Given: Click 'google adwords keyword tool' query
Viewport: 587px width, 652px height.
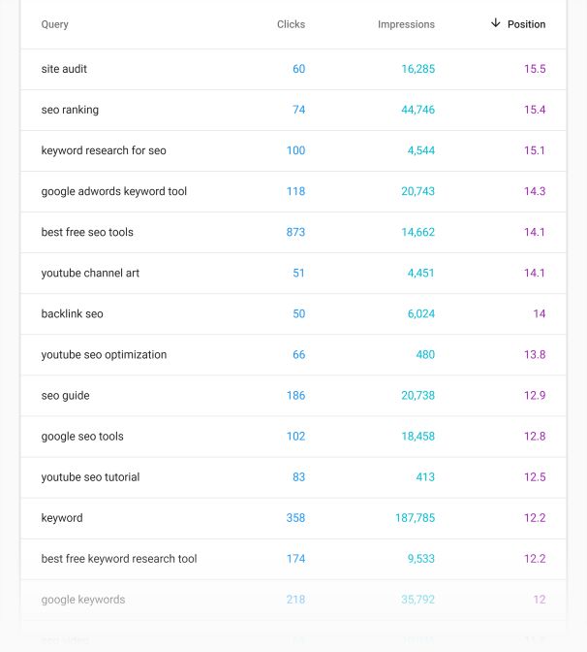Looking at the screenshot, I should pos(114,191).
